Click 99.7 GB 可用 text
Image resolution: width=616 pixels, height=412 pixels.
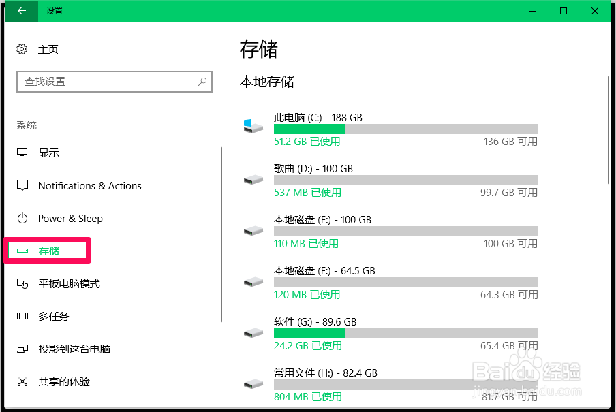pos(509,193)
